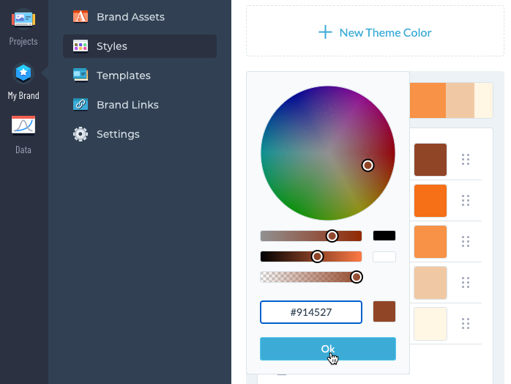This screenshot has height=384, width=511.
Task: Pick the white preset swatch
Action: pos(384,256)
